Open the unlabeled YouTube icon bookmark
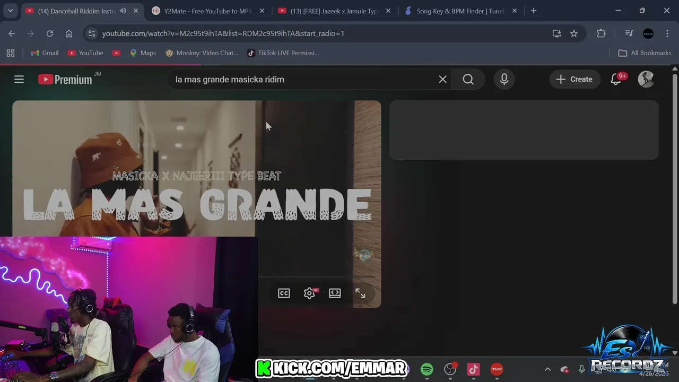This screenshot has height=382, width=679. [x=116, y=53]
